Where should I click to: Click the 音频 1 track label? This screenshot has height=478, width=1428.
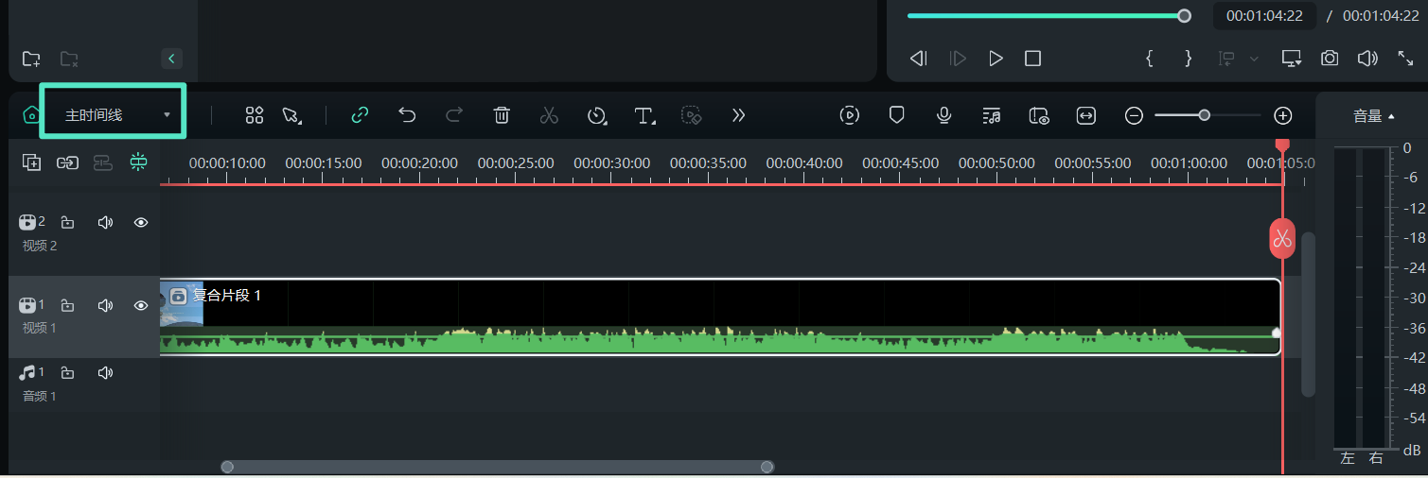pyautogui.click(x=40, y=396)
